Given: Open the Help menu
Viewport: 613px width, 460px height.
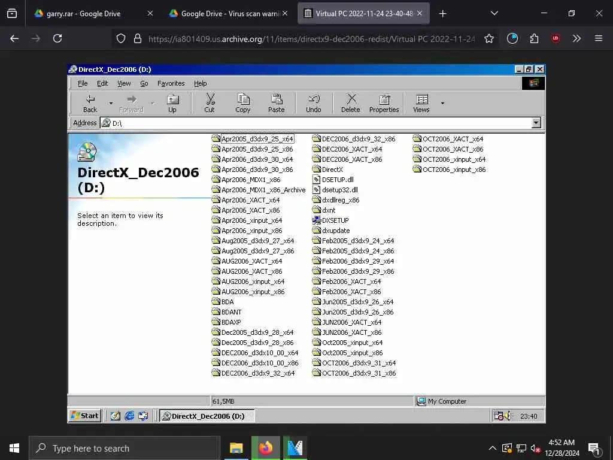Looking at the screenshot, I should [200, 83].
